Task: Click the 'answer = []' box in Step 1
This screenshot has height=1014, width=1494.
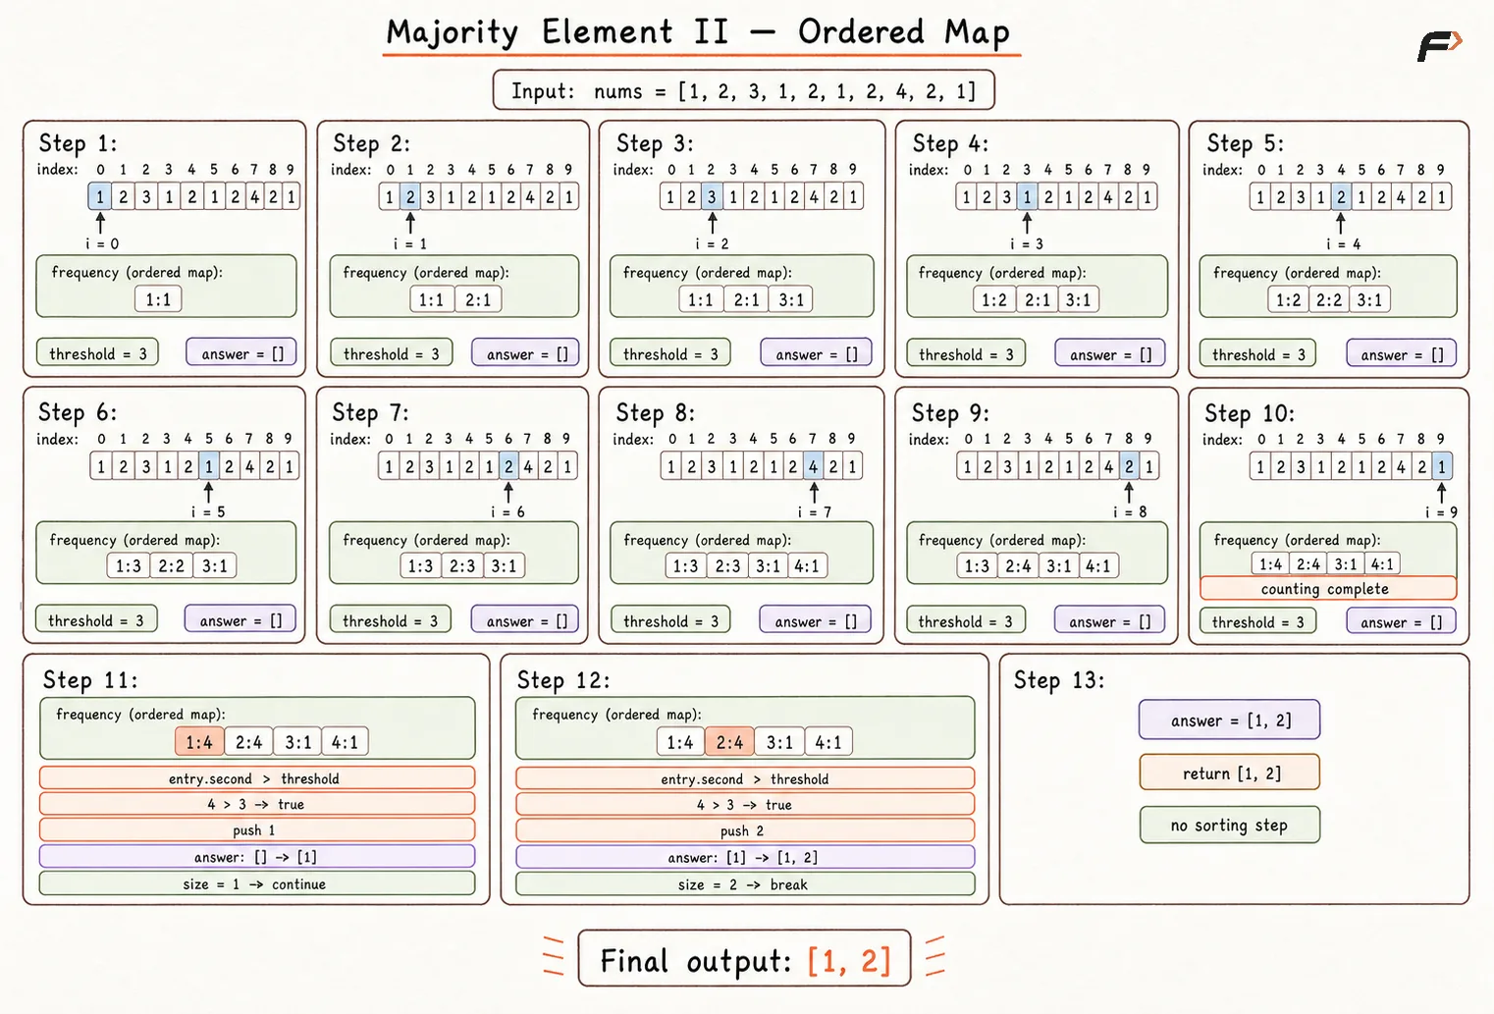Action: [241, 353]
